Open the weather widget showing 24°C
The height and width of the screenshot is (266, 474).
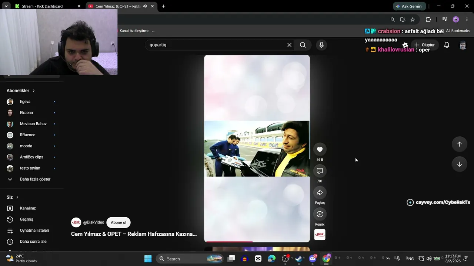click(x=22, y=259)
